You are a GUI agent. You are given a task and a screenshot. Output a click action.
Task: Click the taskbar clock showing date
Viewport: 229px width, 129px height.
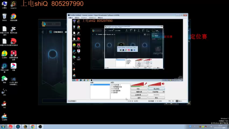click(x=220, y=127)
